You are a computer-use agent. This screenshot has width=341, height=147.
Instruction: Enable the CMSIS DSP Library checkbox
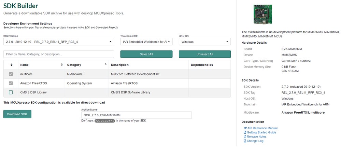11,92
